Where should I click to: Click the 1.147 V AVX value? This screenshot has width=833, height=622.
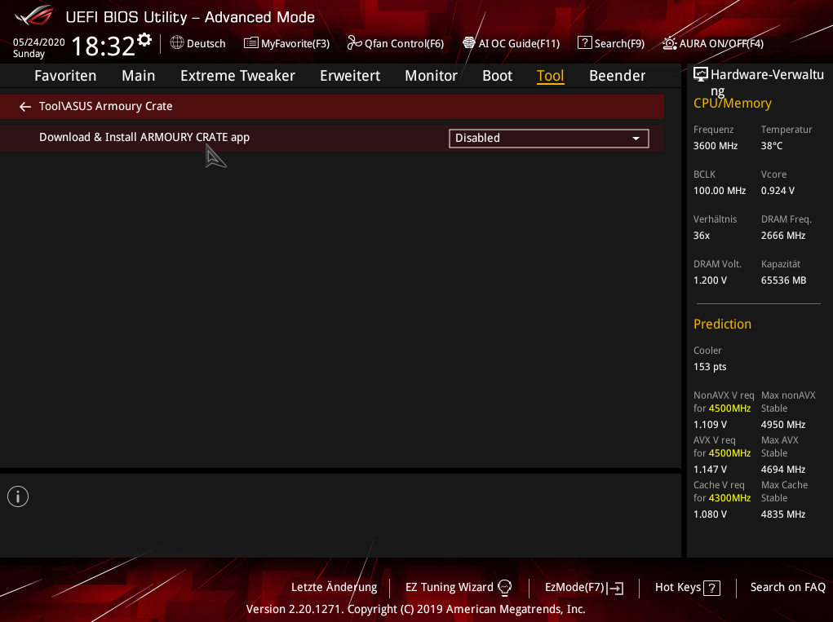[x=710, y=470]
